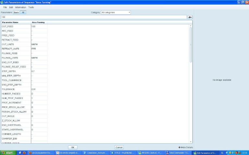Select the PLUNGE_FEED parameter row
Viewport: 249px width, 155px height.
point(24,53)
